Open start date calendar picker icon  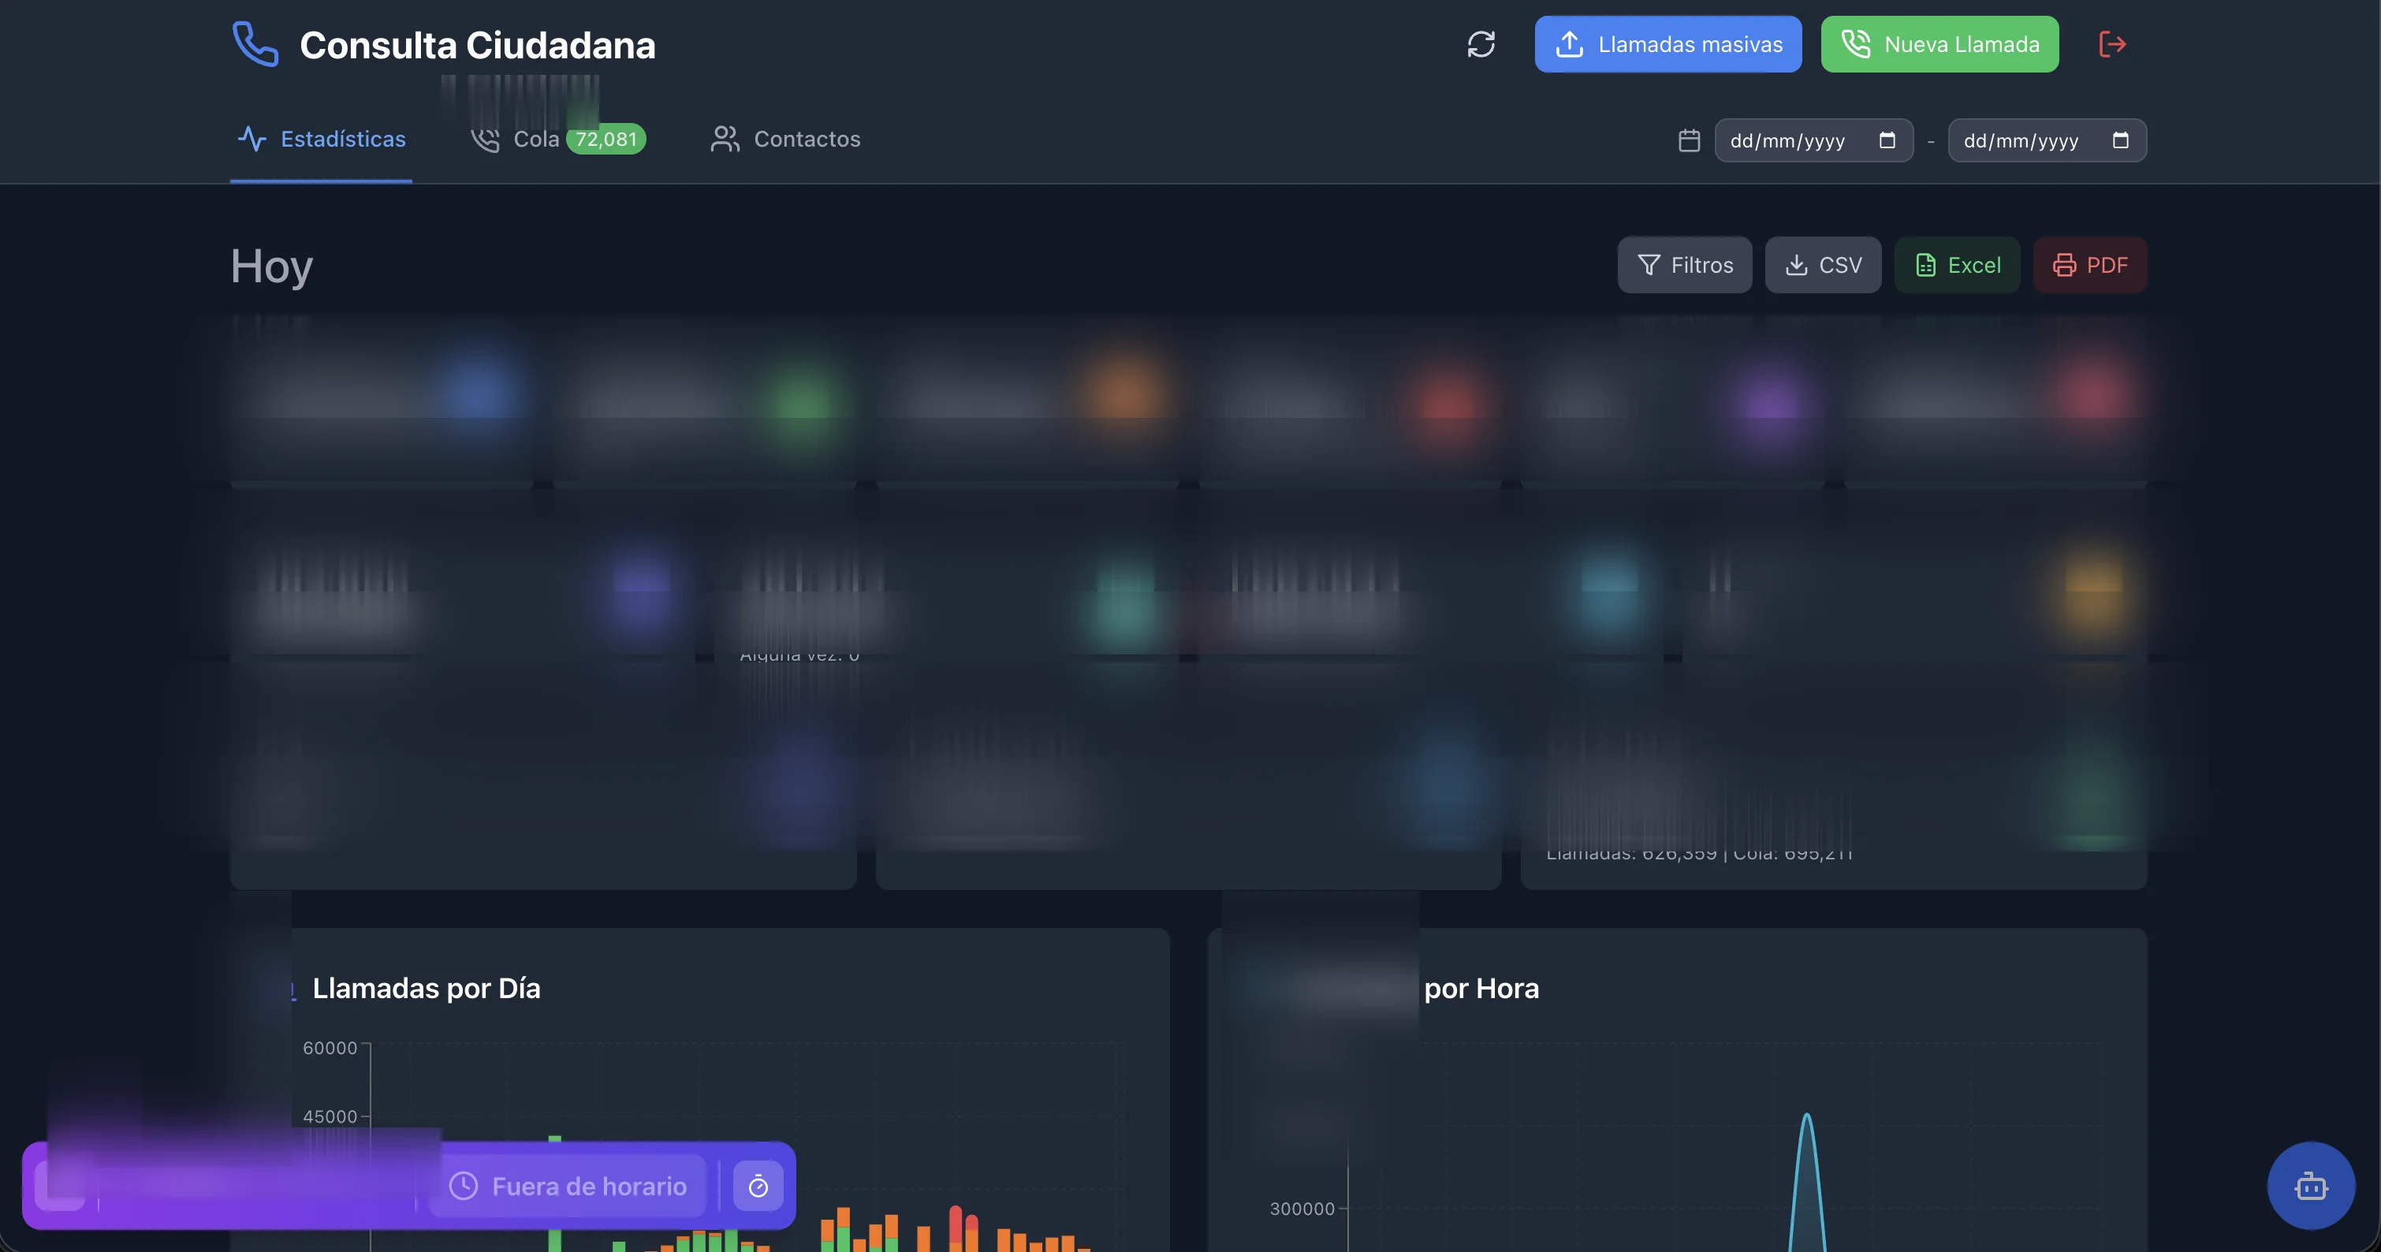point(1887,140)
